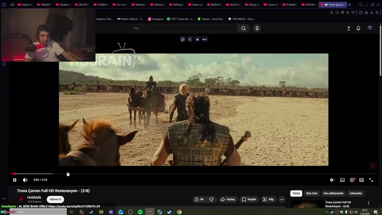
Task: Toggle subtitles with the captions button
Action: tap(342, 180)
